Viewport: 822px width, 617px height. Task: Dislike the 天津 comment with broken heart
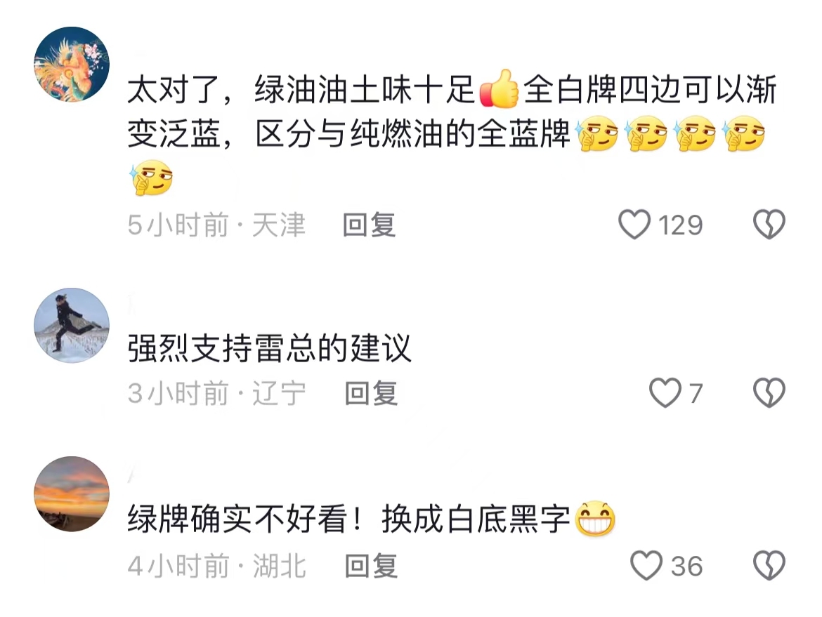click(769, 224)
